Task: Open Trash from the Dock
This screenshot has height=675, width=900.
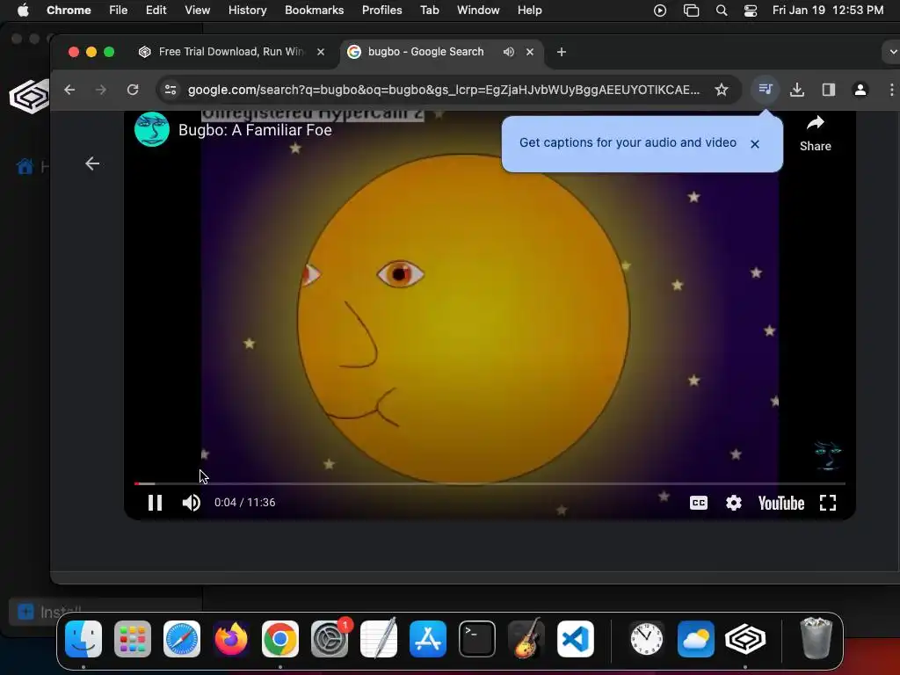Action: (x=816, y=638)
